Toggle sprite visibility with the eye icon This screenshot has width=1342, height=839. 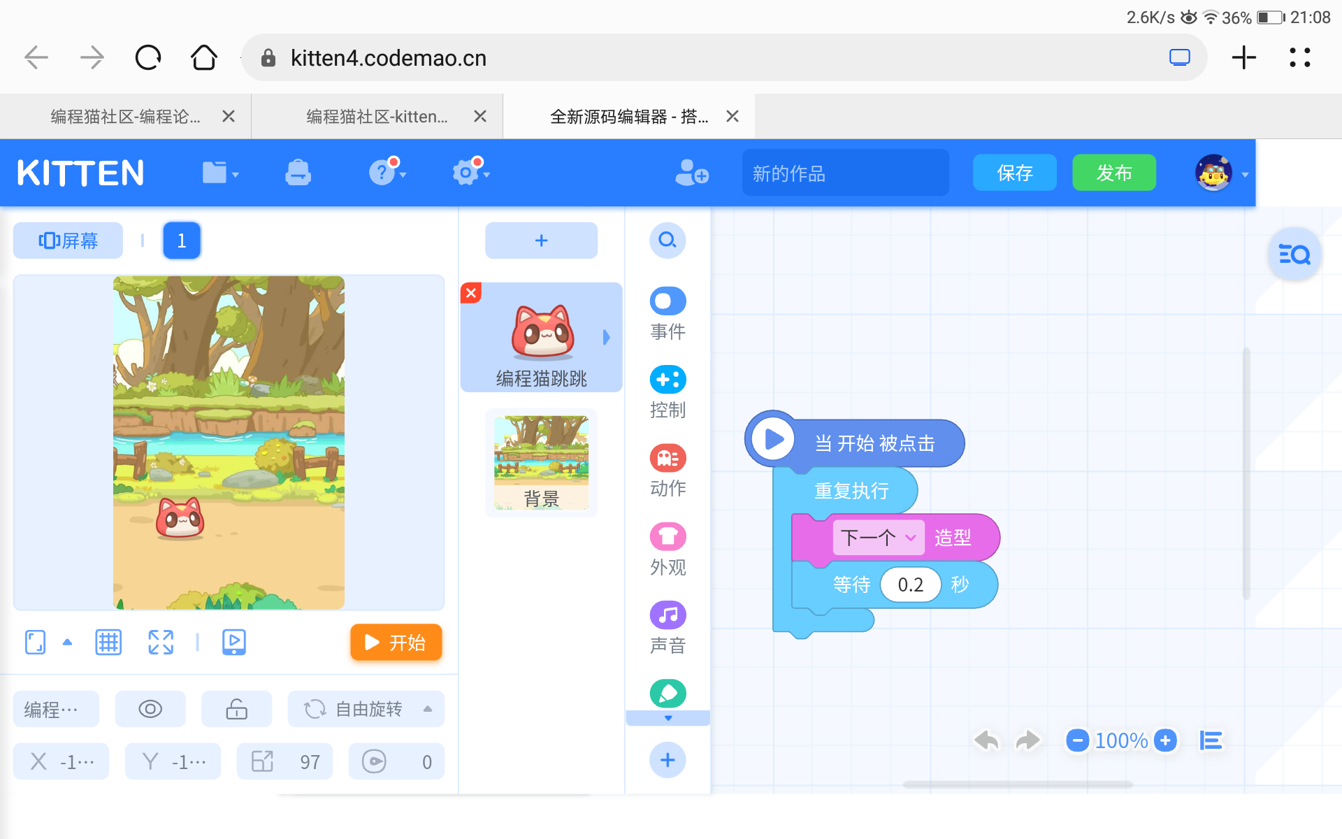(150, 710)
